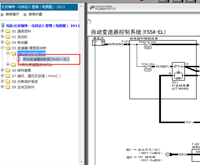
Task: Expand the 18自动变速器换挡机构 subfolder node
Action: pyautogui.click(x=8, y=65)
